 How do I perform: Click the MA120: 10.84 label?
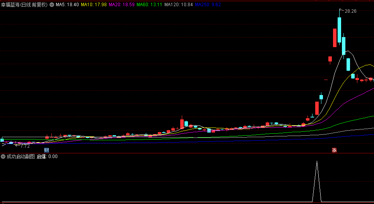click(179, 5)
